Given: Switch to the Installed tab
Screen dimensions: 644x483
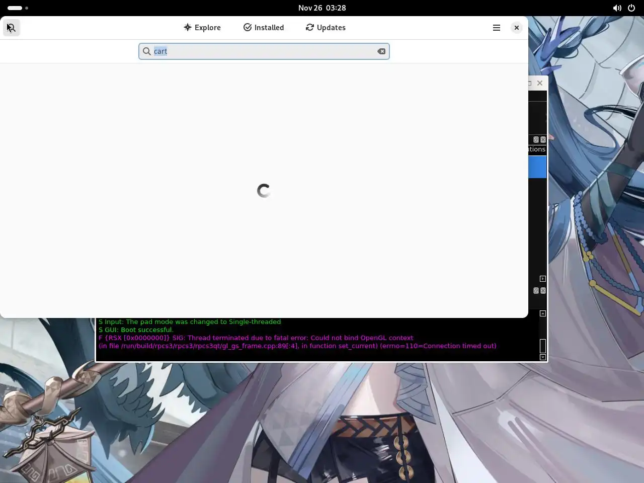Looking at the screenshot, I should point(264,28).
